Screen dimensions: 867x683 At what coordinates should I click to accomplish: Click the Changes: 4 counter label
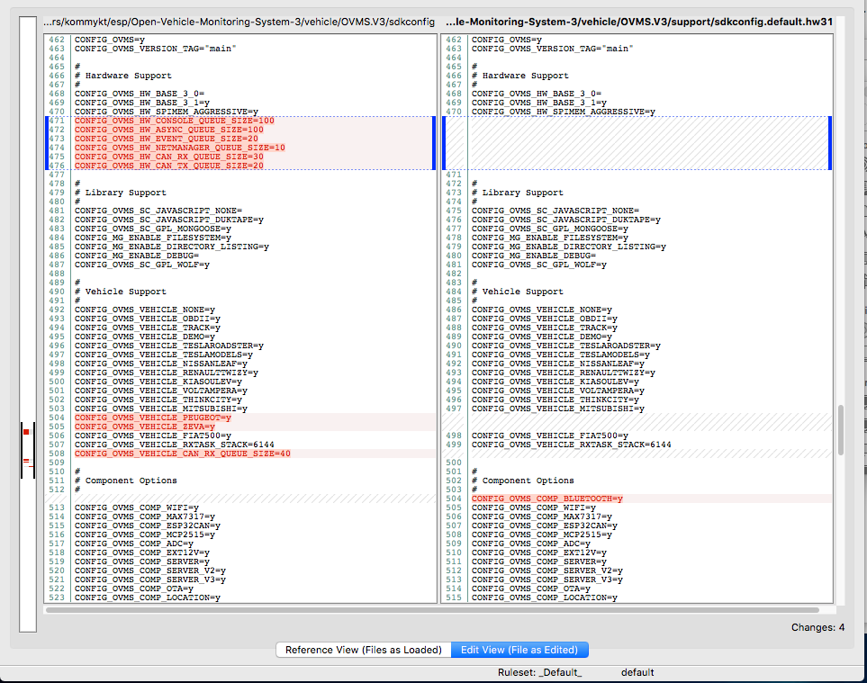[817, 627]
